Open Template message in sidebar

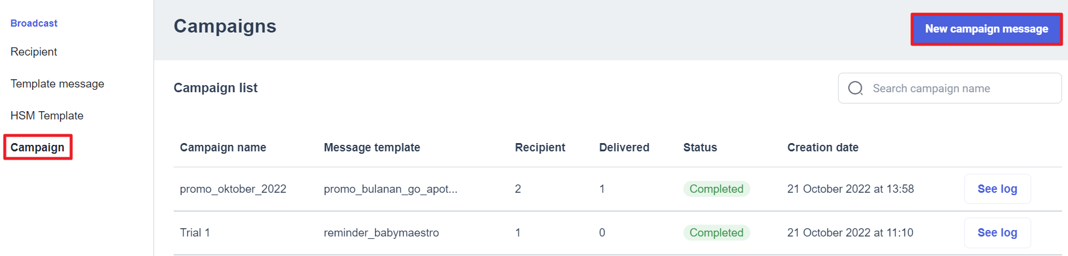57,84
